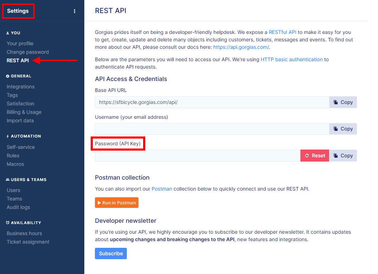The height and width of the screenshot is (274, 378).
Task: Open Macros settings
Action: [16, 164]
